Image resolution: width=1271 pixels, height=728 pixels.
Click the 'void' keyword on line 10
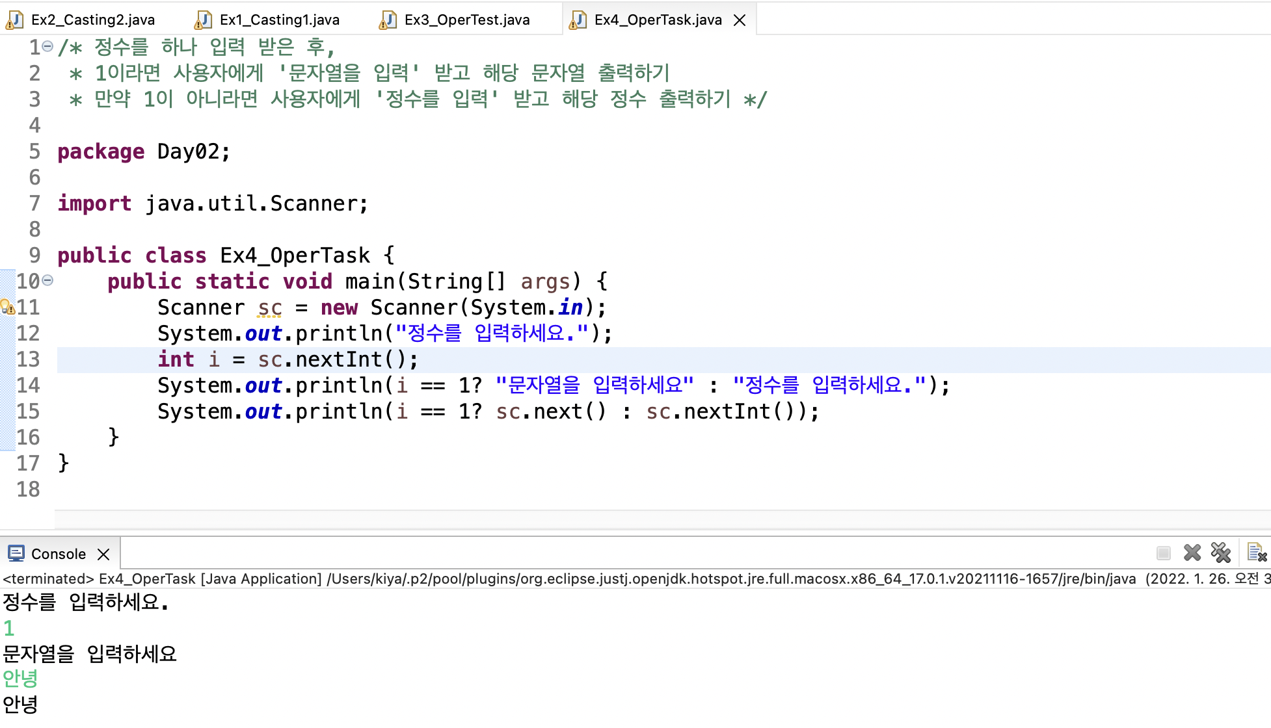click(x=308, y=281)
